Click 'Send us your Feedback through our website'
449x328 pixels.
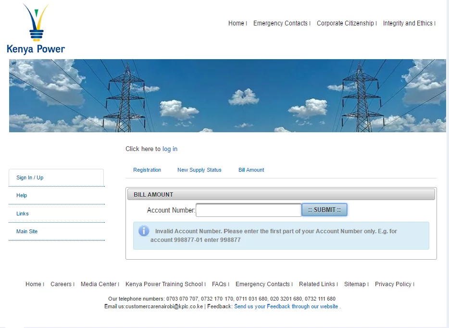pyautogui.click(x=286, y=306)
